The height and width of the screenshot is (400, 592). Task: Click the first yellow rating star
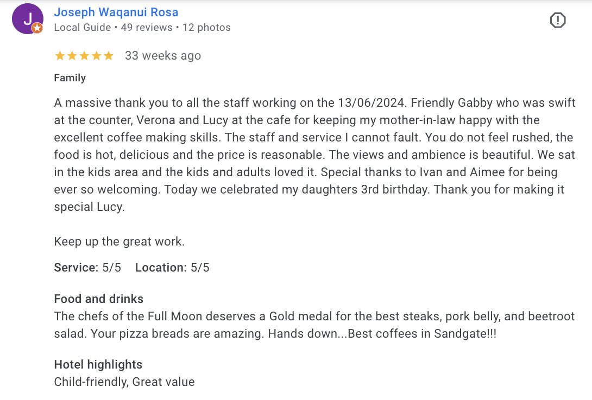pos(60,56)
